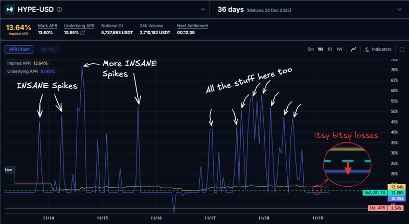Screen dimensions: 409x224
Task: Open the Indicators menu
Action: click(x=381, y=49)
